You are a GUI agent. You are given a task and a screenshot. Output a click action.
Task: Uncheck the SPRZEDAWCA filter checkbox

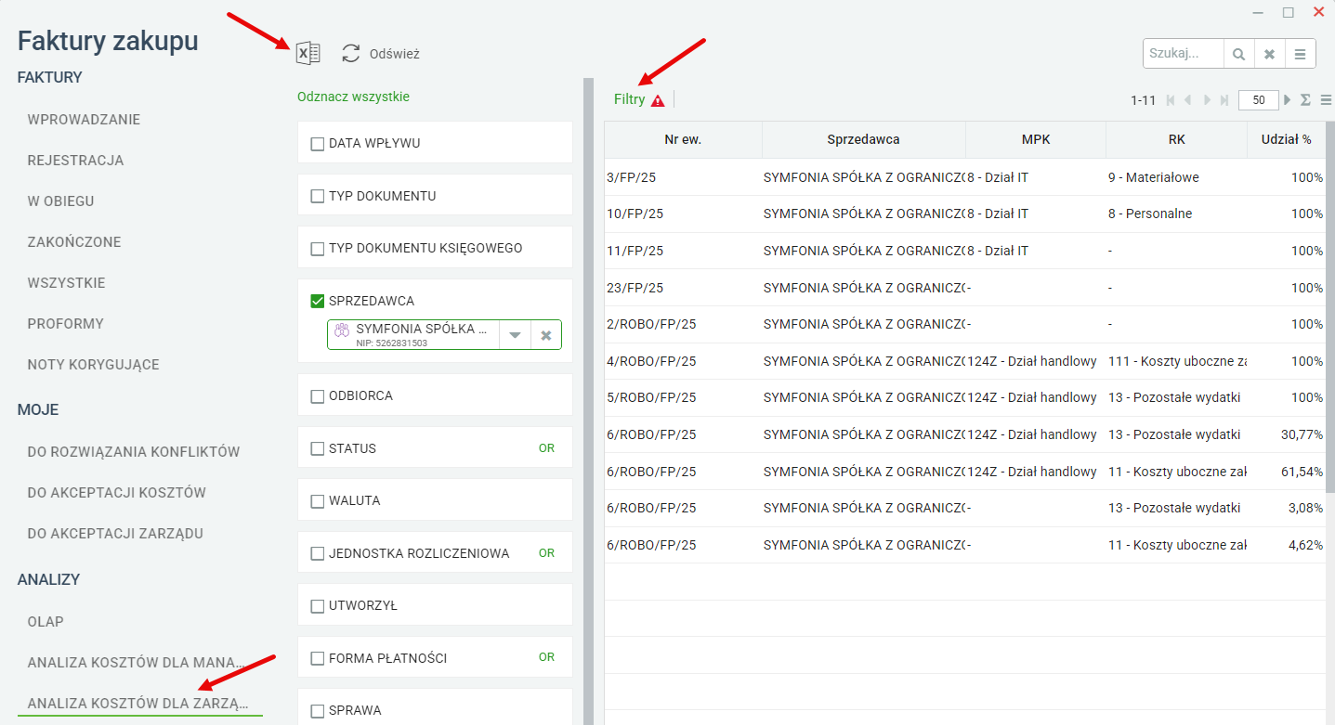tap(318, 301)
